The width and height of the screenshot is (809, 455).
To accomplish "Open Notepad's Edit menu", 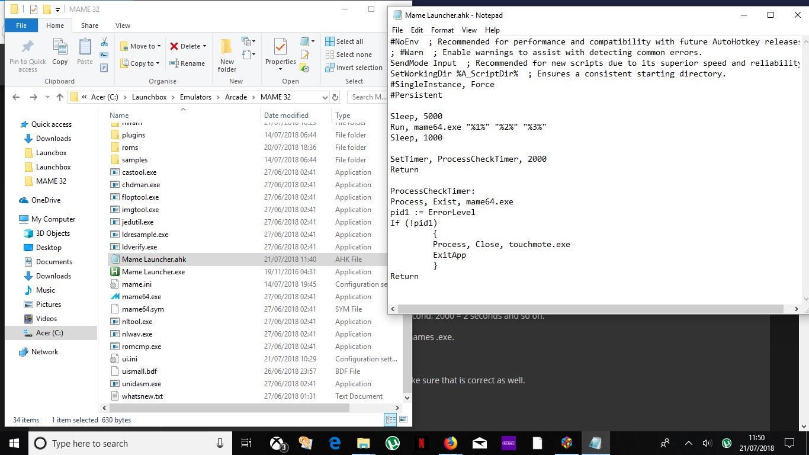I will pyautogui.click(x=417, y=30).
